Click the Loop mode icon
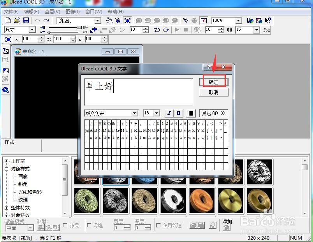Screen dimensions: 313x242 pyautogui.click(x=166, y=30)
